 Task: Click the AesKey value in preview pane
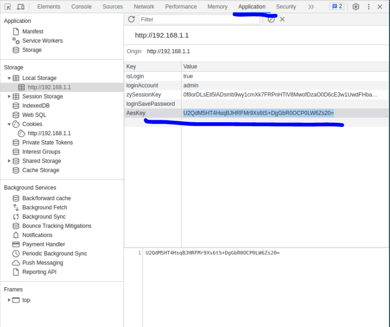212,253
